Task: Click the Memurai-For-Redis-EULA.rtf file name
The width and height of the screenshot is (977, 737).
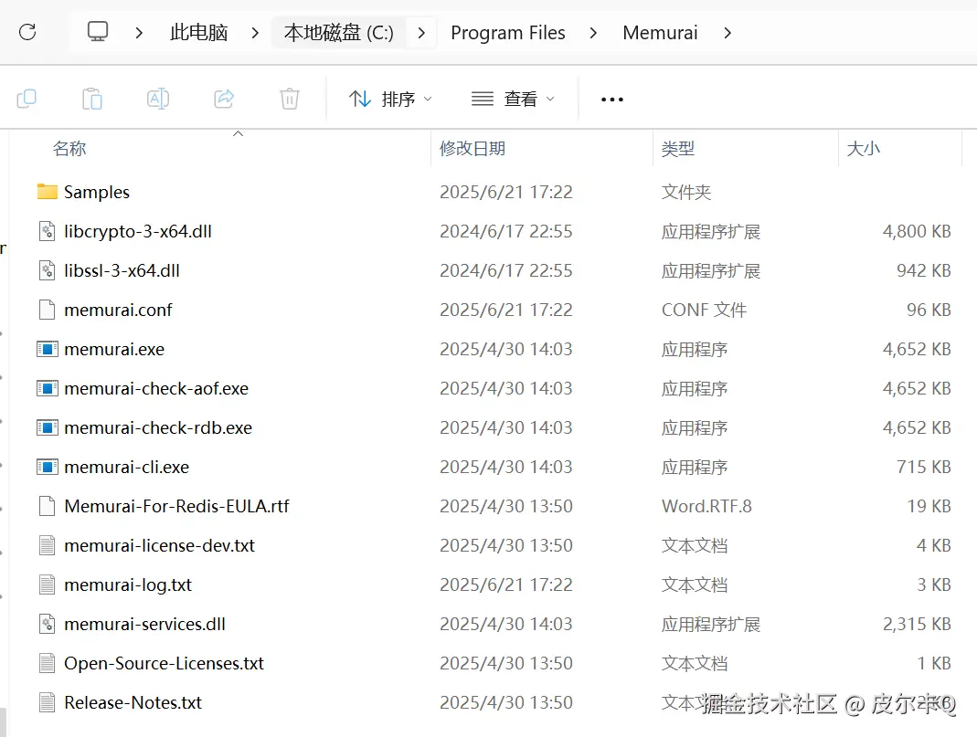Action: [x=176, y=506]
